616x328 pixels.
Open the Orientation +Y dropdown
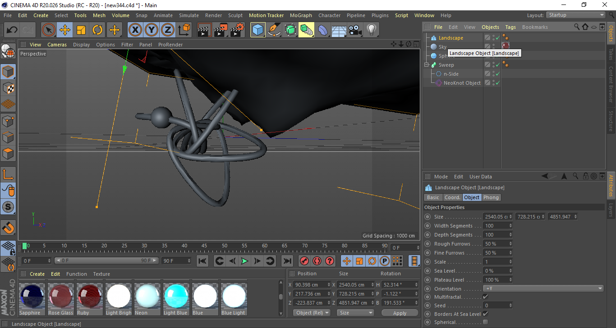543,289
